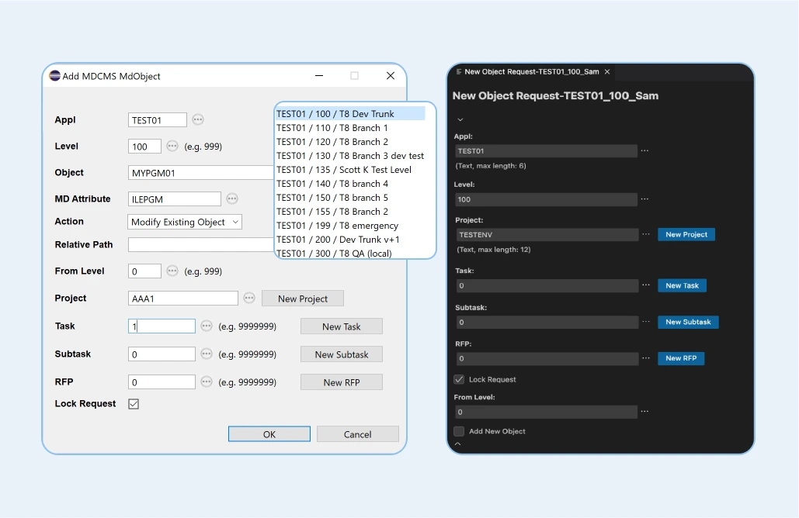Click ellipsis beside TESTENV project field
This screenshot has height=518, width=799.
644,234
